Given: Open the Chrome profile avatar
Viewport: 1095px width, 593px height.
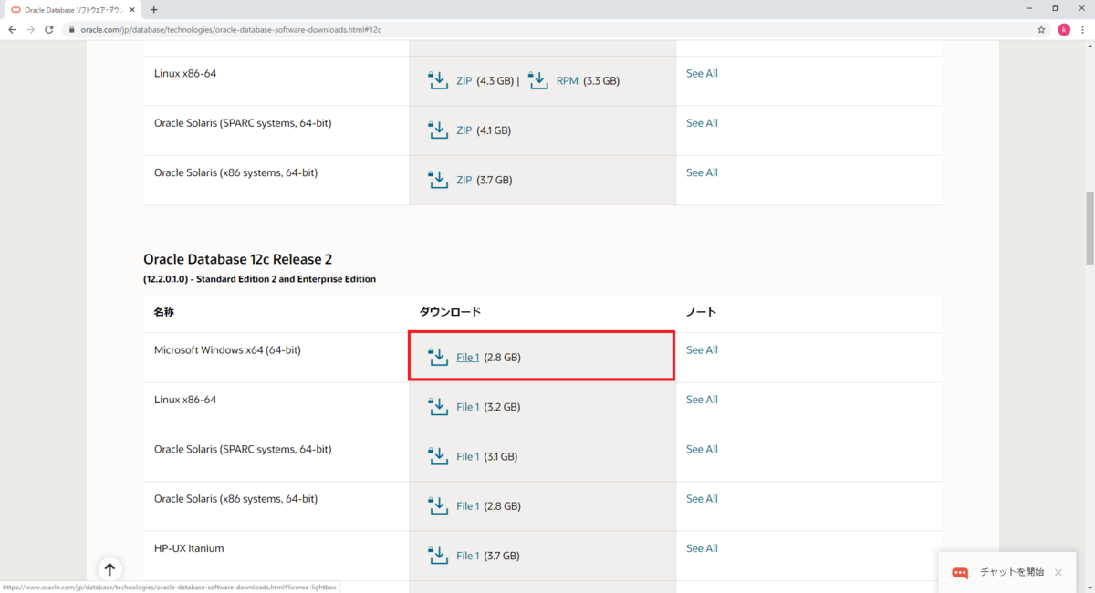Looking at the screenshot, I should tap(1064, 29).
